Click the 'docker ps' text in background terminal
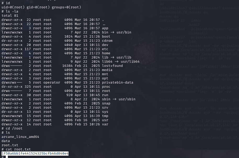Screen dimensions: 239x158 [186, 12]
